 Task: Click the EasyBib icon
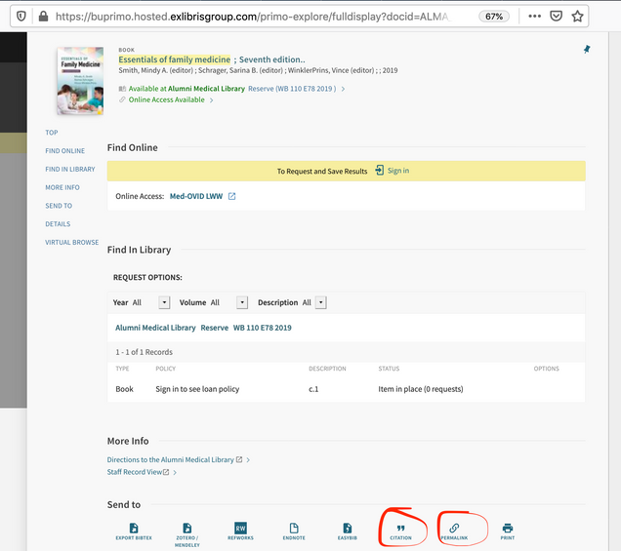(348, 529)
